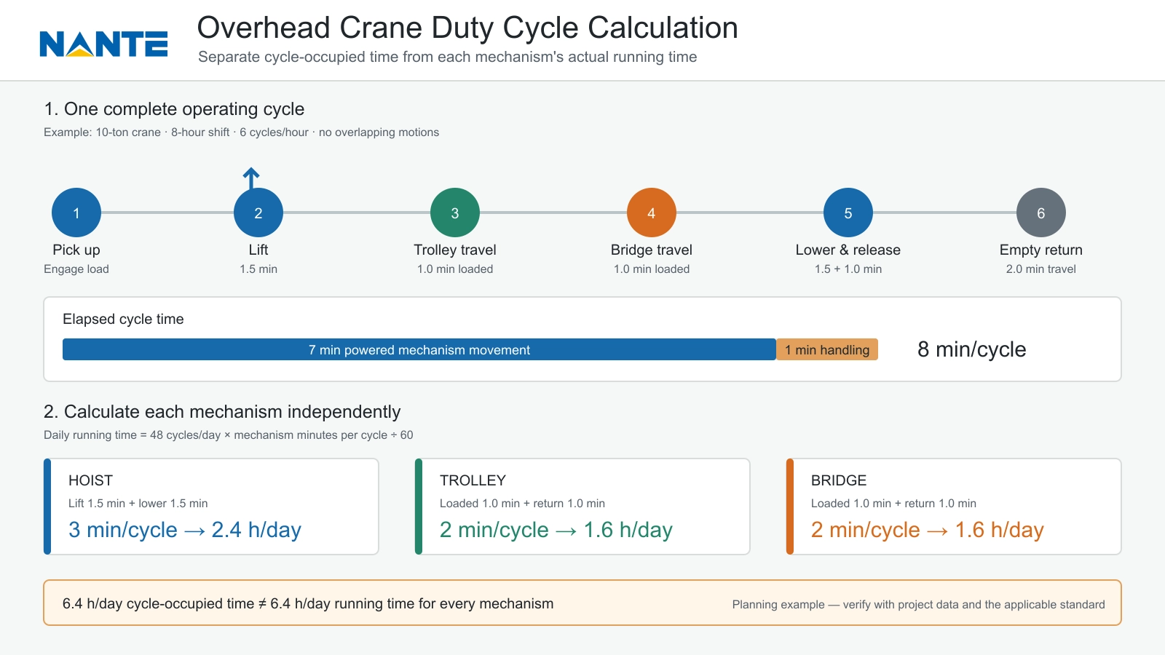Click the '6.4 h/day cycle-occupied time' statement
Viewport: 1165px width, 655px height.
308,603
